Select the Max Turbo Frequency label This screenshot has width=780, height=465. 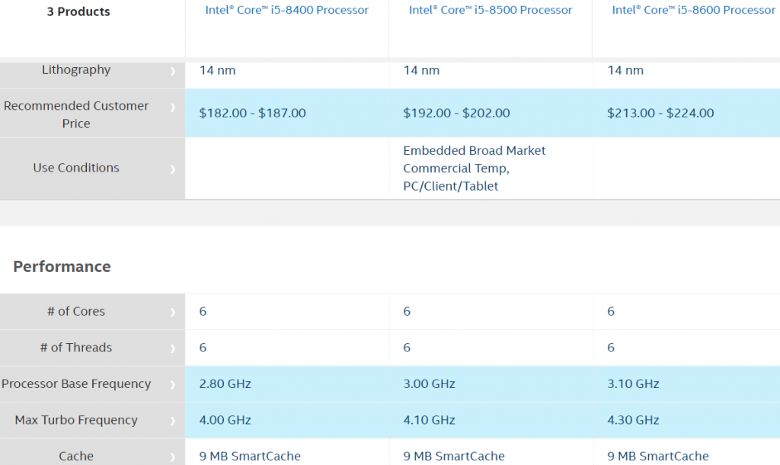pos(76,420)
